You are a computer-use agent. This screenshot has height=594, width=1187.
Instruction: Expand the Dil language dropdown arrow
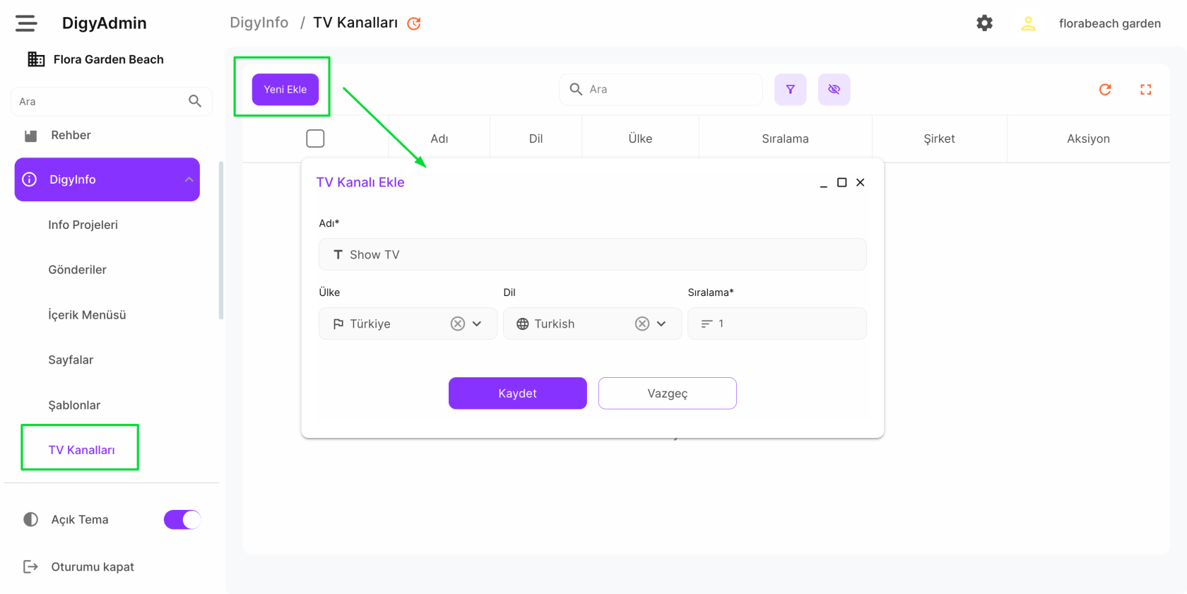coord(661,323)
